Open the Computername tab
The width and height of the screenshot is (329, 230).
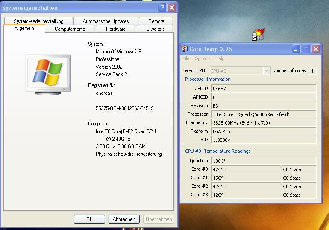[70, 29]
